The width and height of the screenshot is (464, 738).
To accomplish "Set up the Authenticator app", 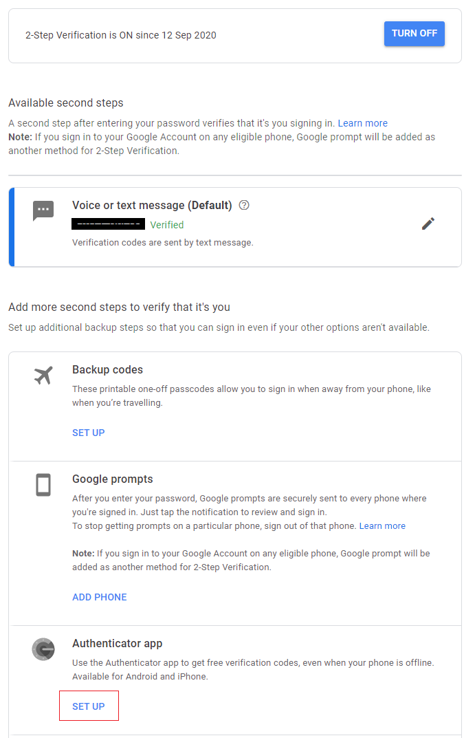I will pos(89,706).
